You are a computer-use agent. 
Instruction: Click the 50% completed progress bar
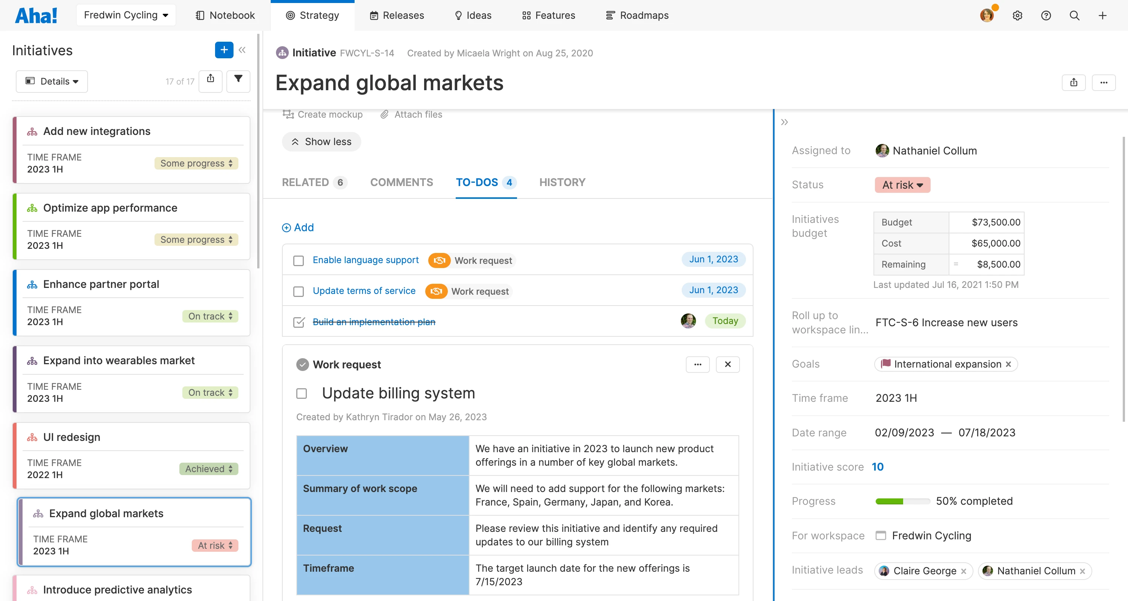point(902,501)
